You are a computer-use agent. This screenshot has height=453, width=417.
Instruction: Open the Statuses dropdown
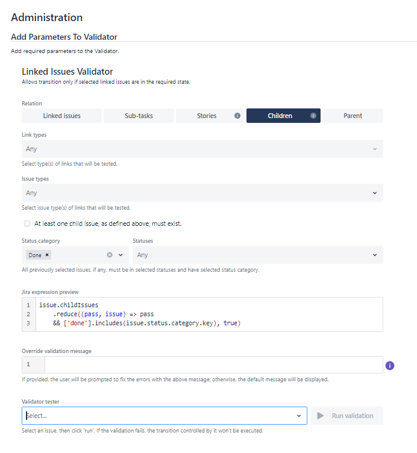coord(258,255)
